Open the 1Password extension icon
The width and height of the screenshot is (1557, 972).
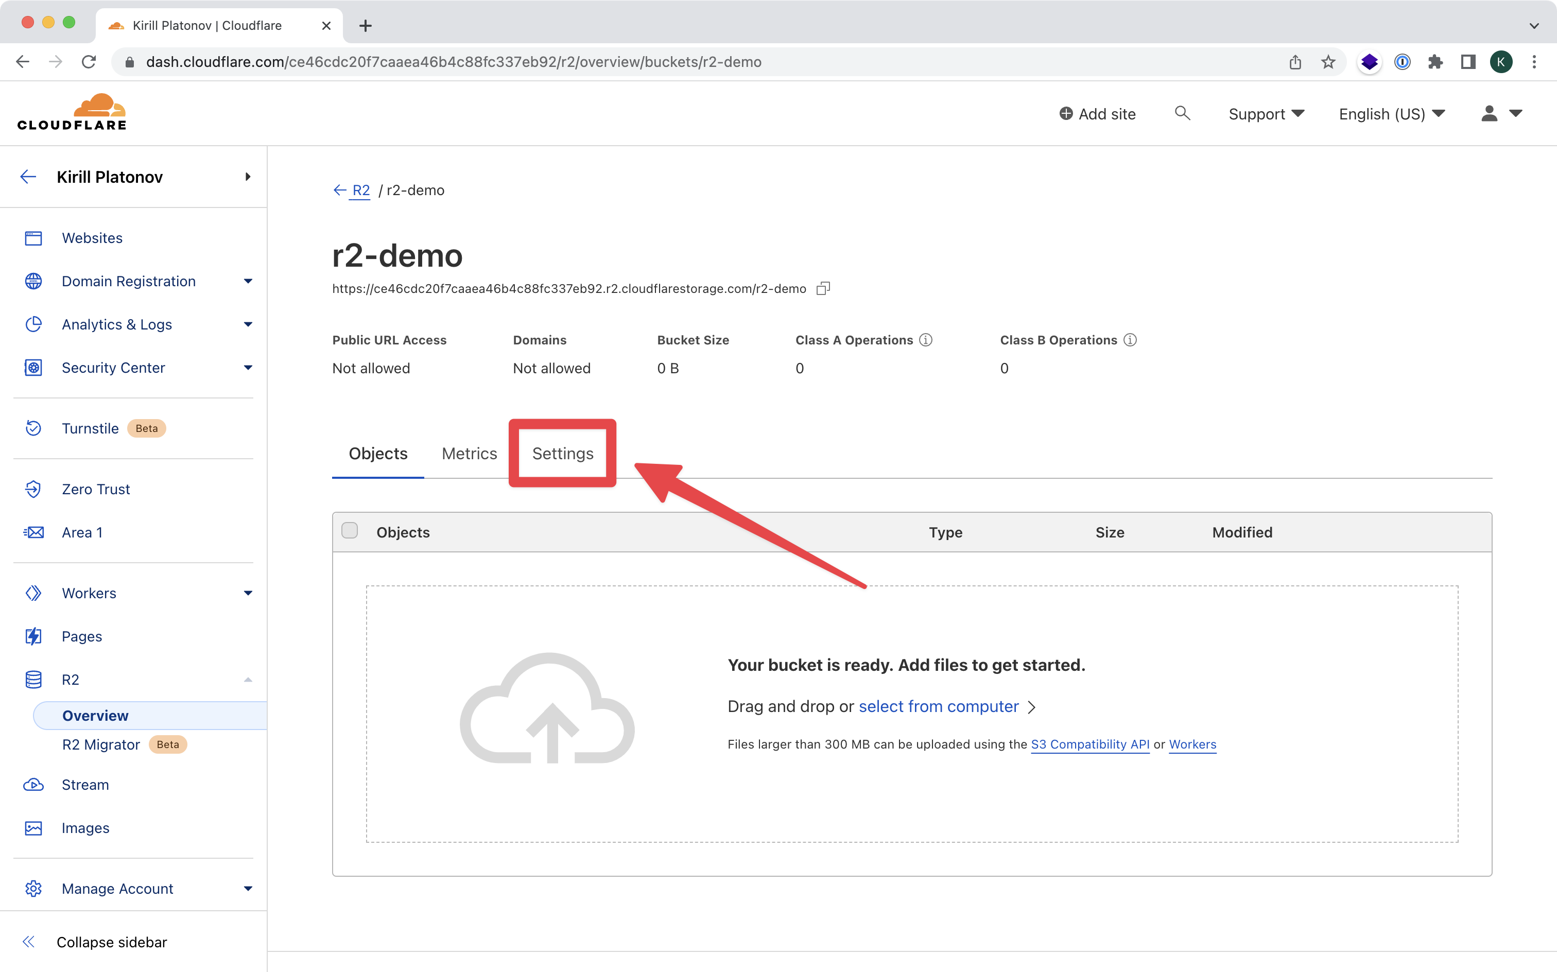(x=1403, y=62)
